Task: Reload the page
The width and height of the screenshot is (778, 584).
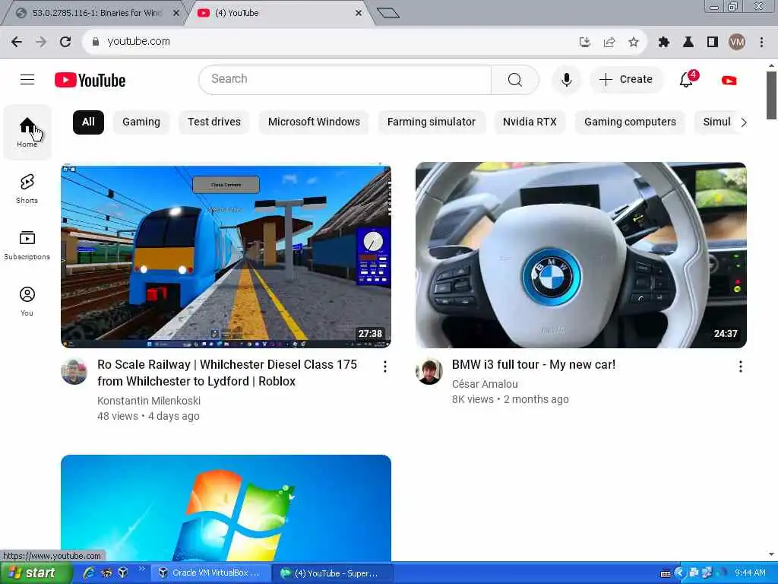Action: click(65, 42)
